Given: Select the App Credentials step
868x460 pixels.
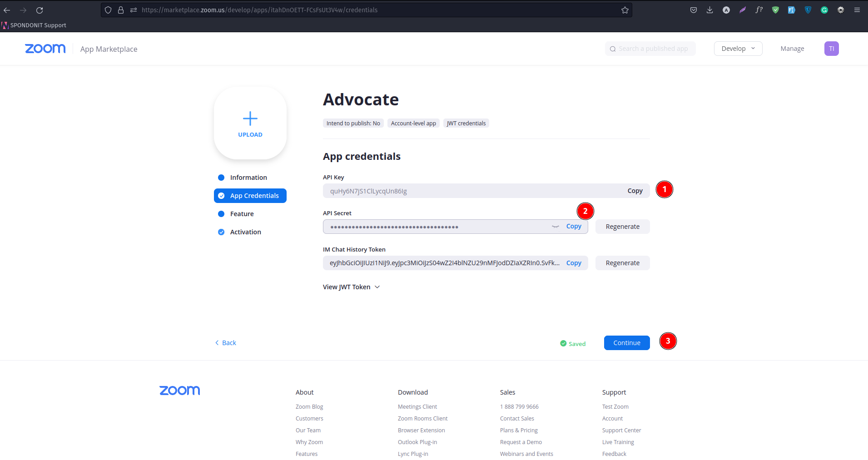Looking at the screenshot, I should coord(250,196).
